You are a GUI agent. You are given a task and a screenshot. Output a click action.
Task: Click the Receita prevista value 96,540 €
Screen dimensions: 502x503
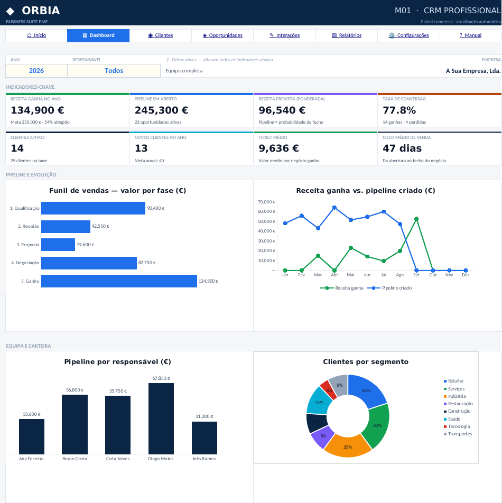click(x=282, y=110)
